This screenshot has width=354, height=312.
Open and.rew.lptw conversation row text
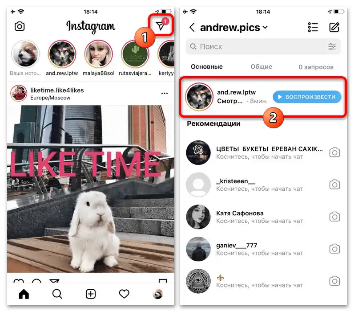(242, 97)
